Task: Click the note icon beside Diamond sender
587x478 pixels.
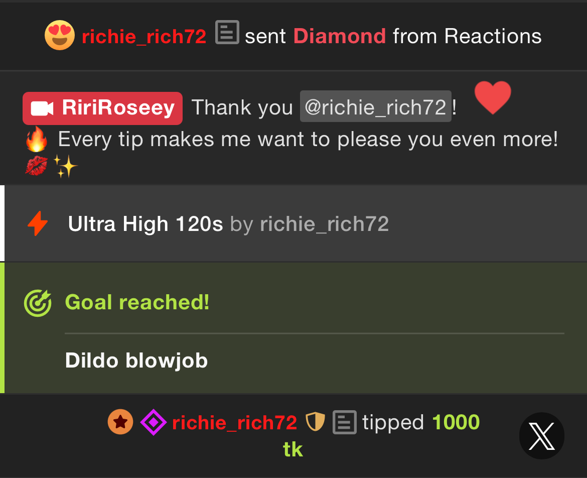Action: [227, 32]
